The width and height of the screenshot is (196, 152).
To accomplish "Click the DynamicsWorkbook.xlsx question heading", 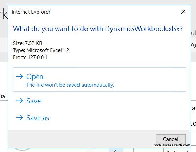I will pos(98,29).
